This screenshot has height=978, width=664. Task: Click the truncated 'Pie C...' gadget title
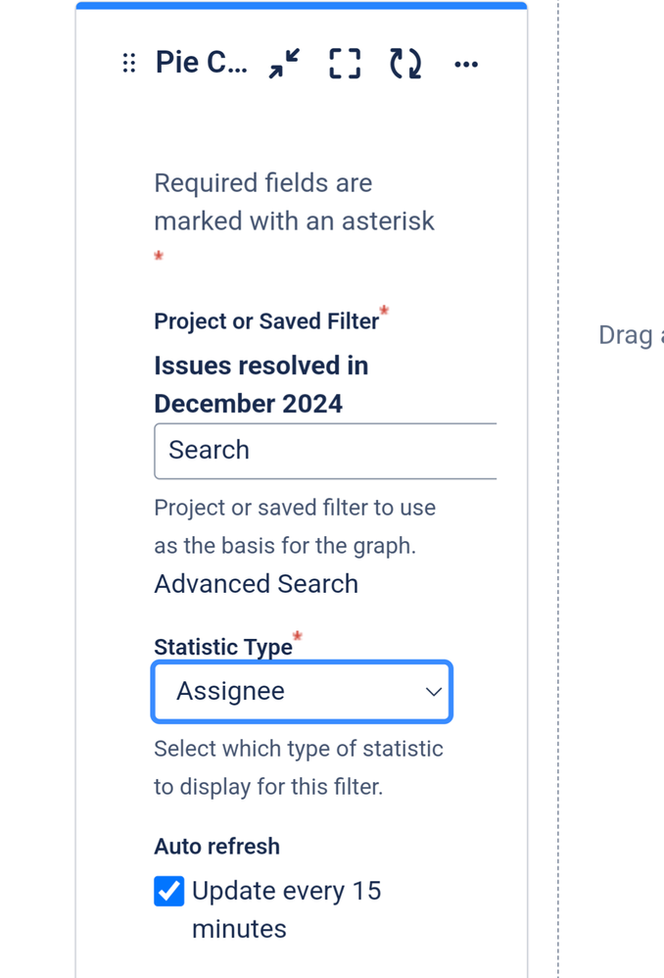(201, 65)
